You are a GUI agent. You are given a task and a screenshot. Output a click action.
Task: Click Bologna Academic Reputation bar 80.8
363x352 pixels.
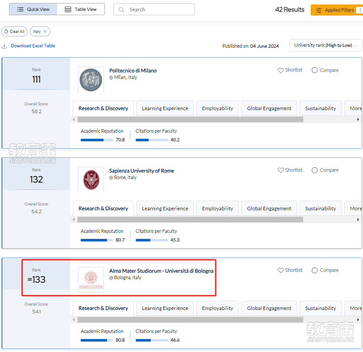[97, 340]
